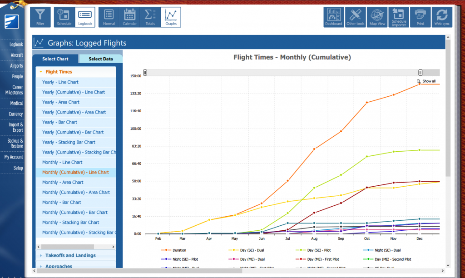Open the Dashboard
Viewport: 465px width, 278px height.
tap(334, 17)
